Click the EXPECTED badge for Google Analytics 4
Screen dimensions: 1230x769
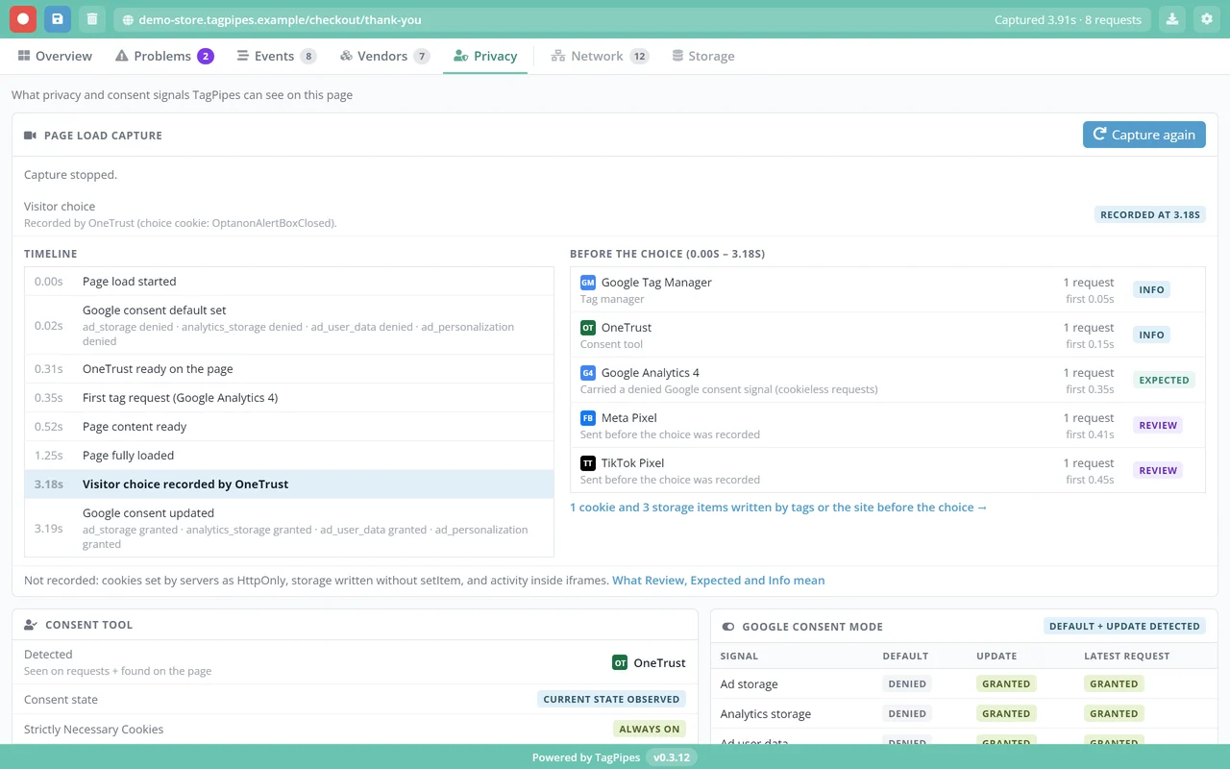point(1164,380)
